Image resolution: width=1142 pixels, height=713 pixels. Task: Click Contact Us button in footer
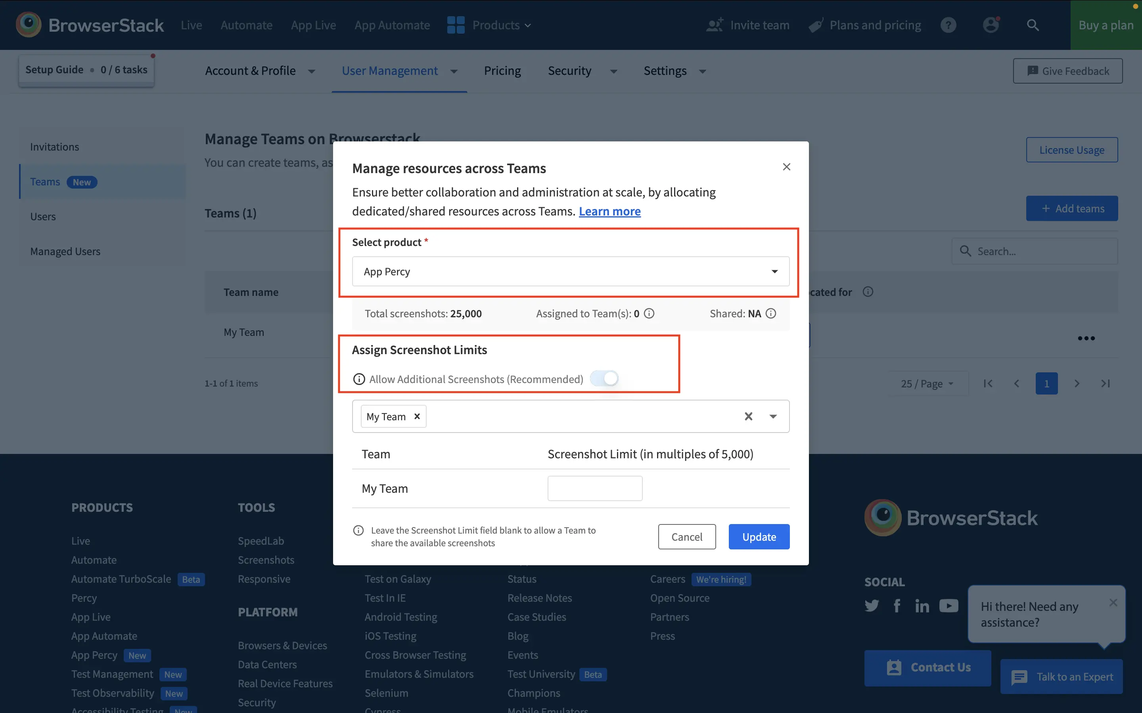(928, 667)
